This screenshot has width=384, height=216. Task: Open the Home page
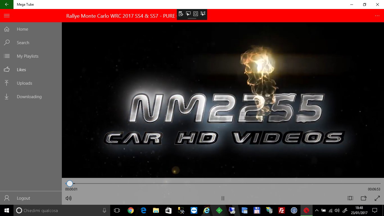(x=31, y=29)
